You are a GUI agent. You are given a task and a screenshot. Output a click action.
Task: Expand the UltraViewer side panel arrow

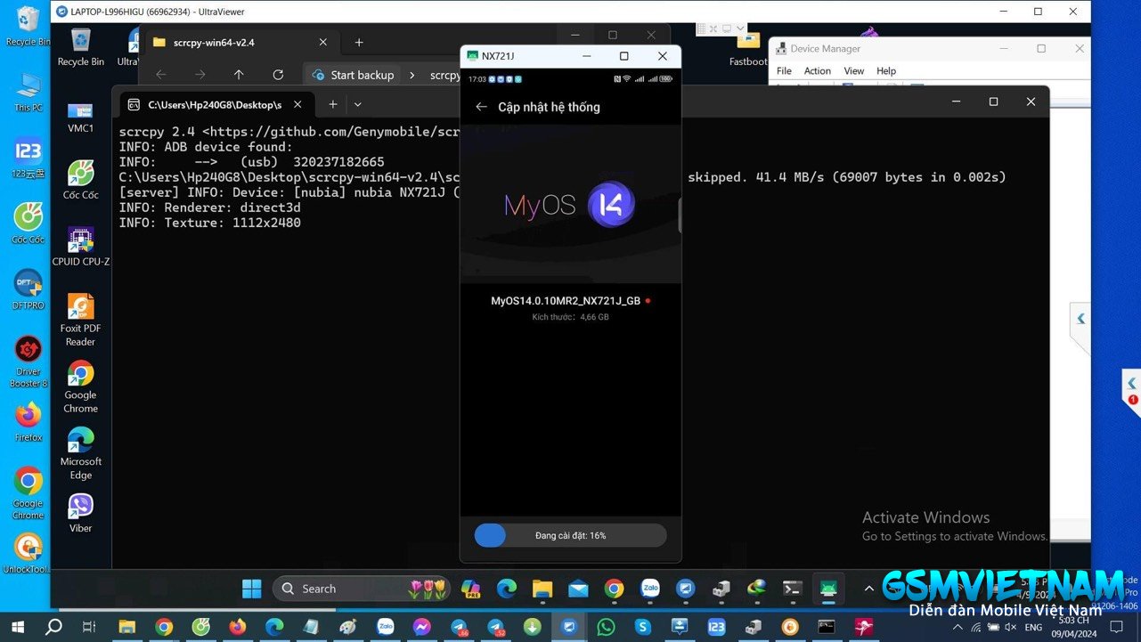(1080, 318)
